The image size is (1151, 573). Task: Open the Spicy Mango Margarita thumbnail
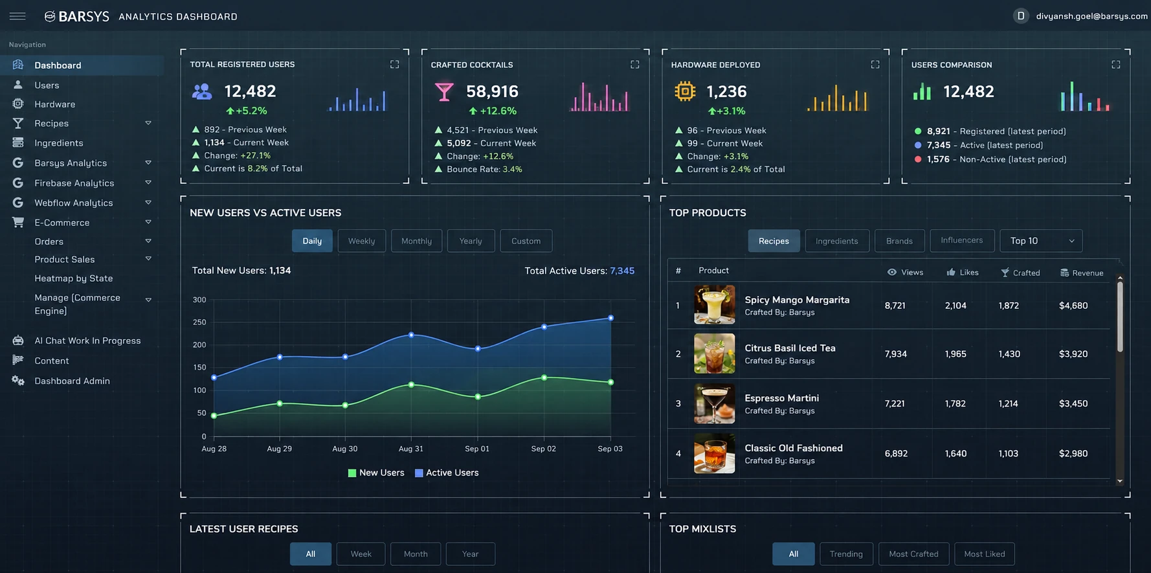click(715, 304)
